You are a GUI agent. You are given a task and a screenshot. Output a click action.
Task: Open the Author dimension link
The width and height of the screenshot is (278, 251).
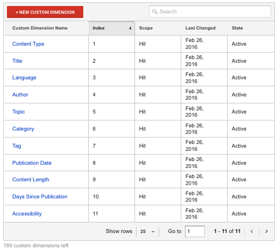click(x=20, y=95)
